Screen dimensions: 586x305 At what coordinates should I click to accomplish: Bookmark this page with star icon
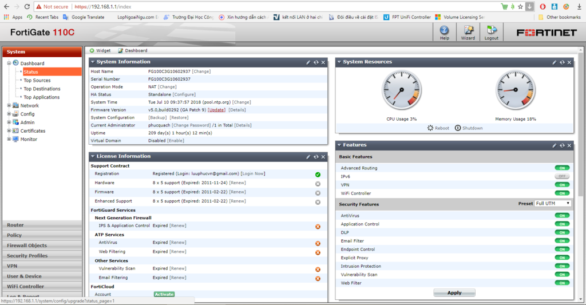pyautogui.click(x=520, y=7)
